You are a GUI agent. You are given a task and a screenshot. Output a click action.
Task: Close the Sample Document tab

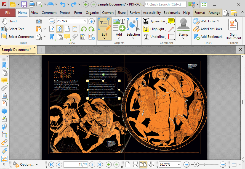click(34, 48)
